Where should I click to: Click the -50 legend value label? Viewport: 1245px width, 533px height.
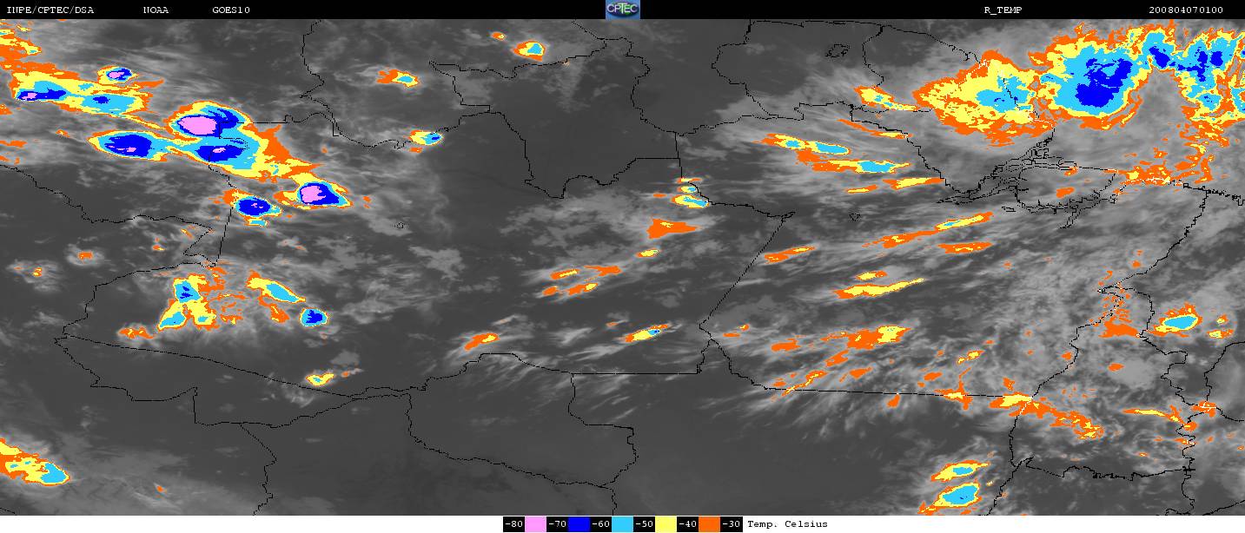pos(644,524)
